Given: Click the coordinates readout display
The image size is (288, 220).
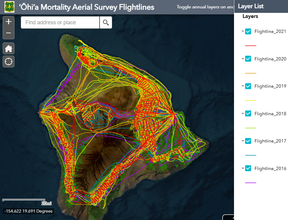Looking at the screenshot, I should tap(28, 211).
